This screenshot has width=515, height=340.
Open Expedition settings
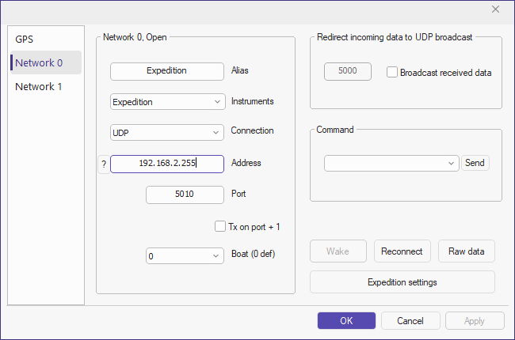402,282
